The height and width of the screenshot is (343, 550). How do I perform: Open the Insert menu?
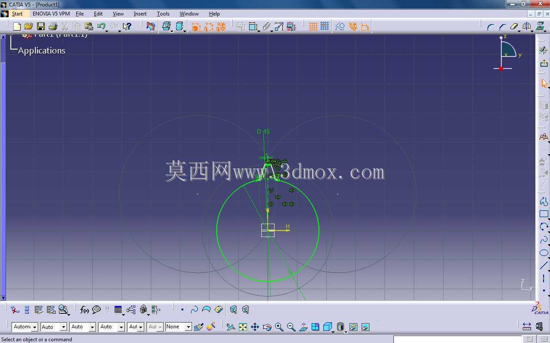pos(140,14)
